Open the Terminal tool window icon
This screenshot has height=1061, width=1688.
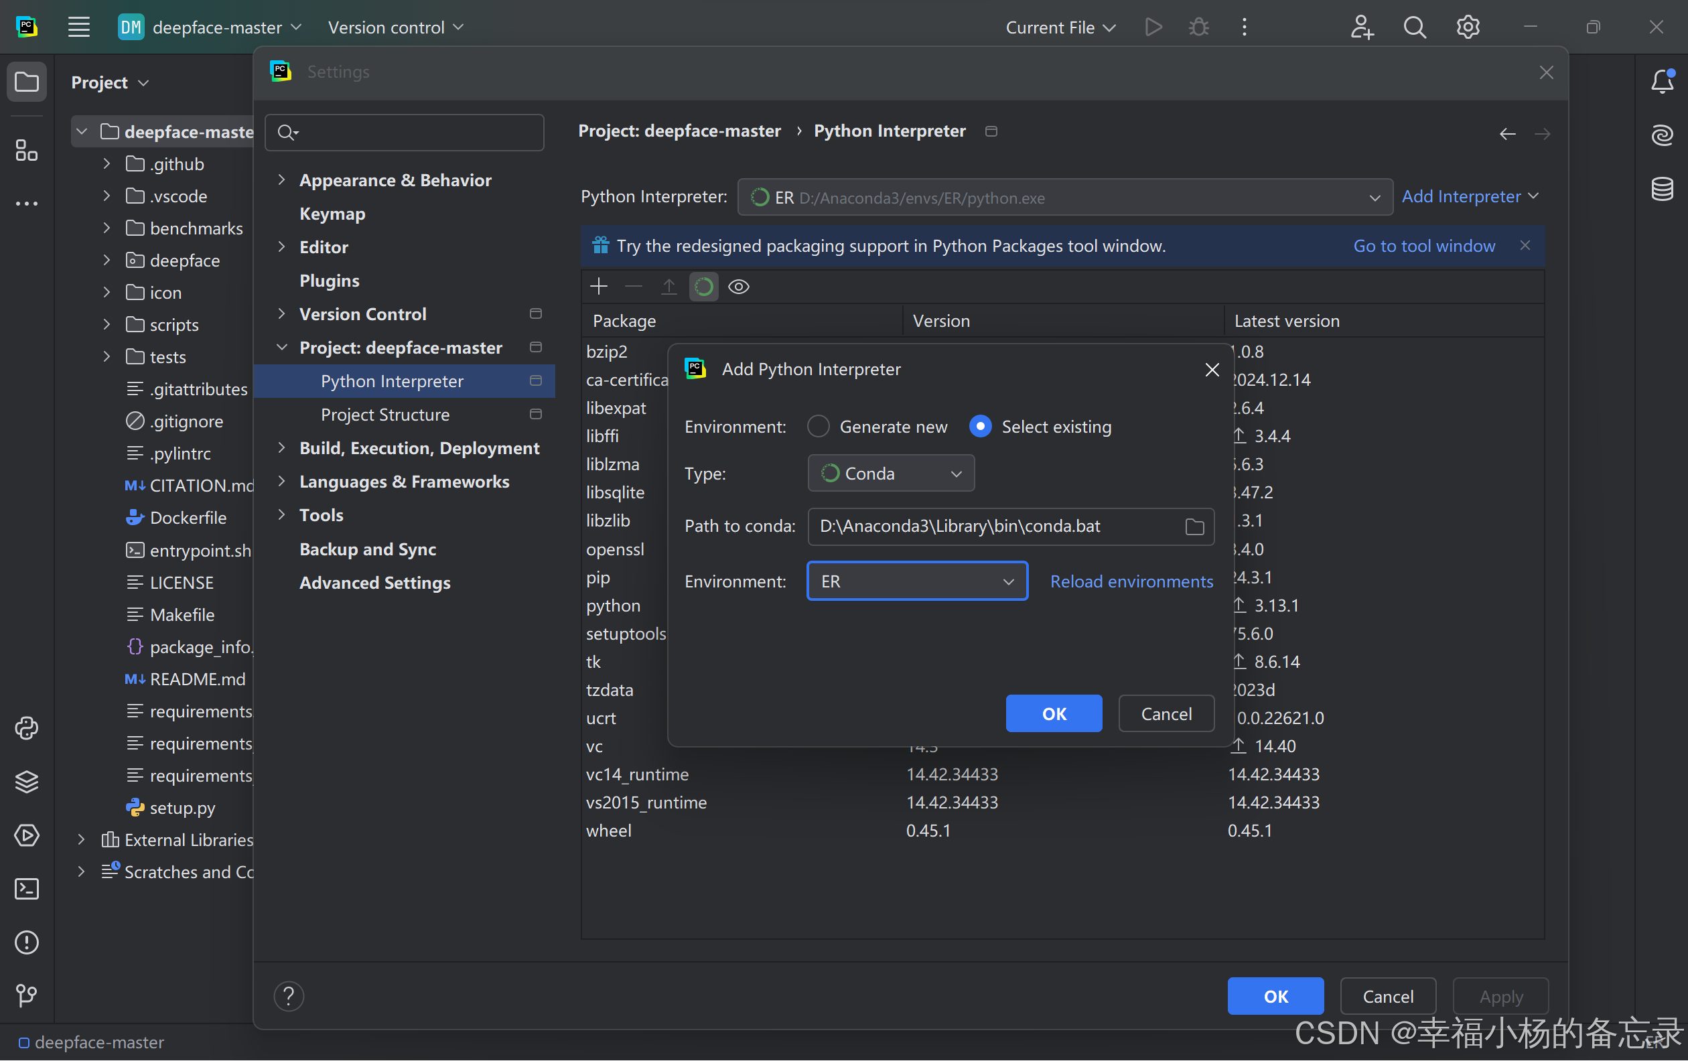click(27, 889)
